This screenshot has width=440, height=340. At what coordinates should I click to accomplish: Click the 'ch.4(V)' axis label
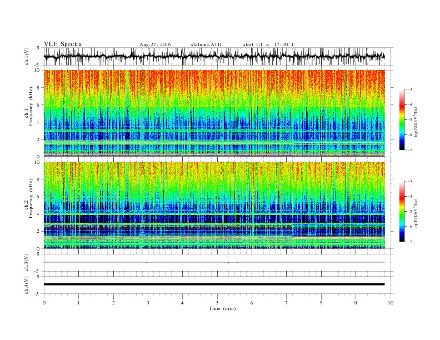[x=26, y=285]
